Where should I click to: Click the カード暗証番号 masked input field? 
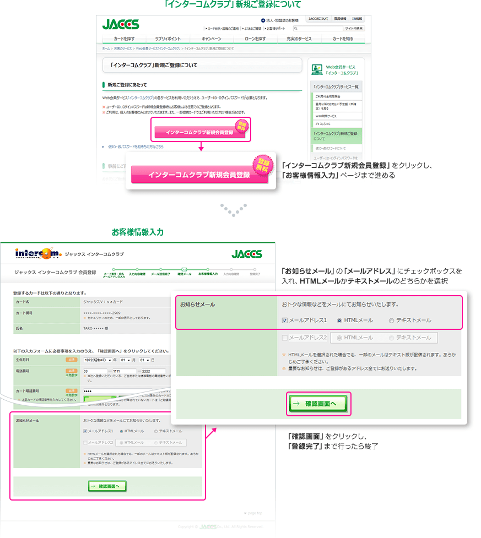(x=117, y=391)
